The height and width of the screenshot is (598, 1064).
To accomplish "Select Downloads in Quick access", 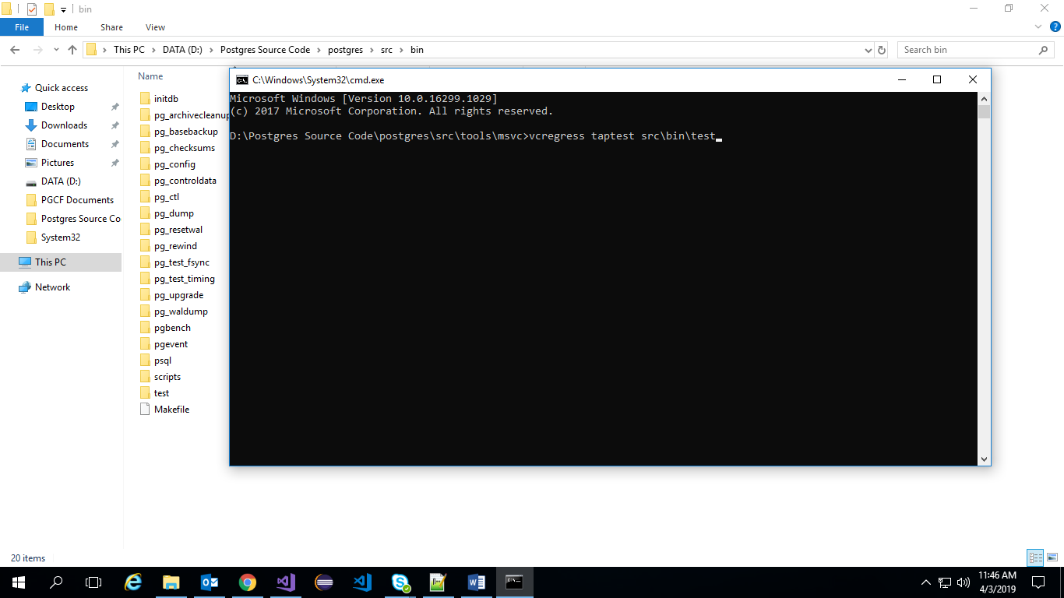I will pos(64,125).
